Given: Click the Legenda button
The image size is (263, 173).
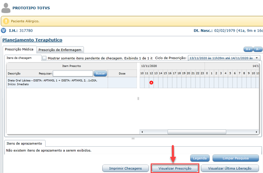Looking at the screenshot, I should tap(200, 158).
